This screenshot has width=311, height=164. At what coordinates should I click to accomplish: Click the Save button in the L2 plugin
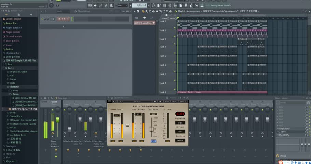pyautogui.click(x=182, y=101)
